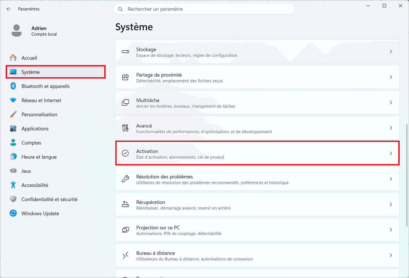This screenshot has height=278, width=409.
Task: Open Partage de proximité chevron
Action: [x=391, y=77]
